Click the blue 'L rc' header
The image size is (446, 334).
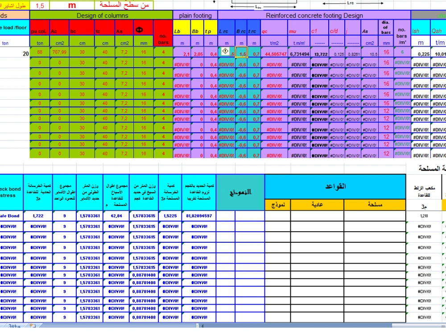[227, 28]
